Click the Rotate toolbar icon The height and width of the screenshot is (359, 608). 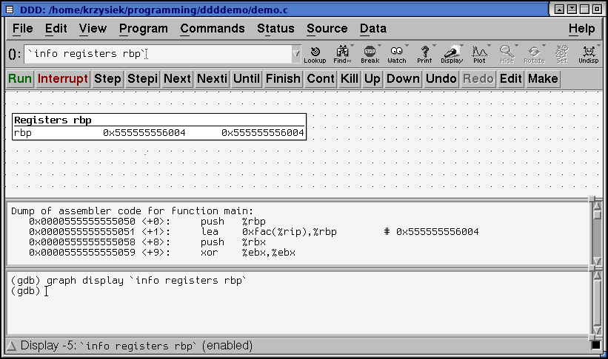pos(535,55)
